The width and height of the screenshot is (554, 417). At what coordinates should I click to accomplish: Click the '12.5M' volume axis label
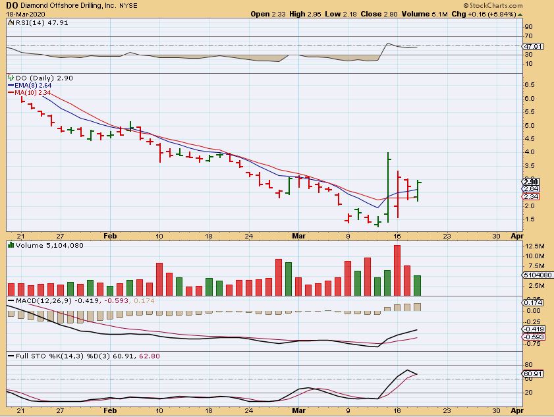click(535, 246)
